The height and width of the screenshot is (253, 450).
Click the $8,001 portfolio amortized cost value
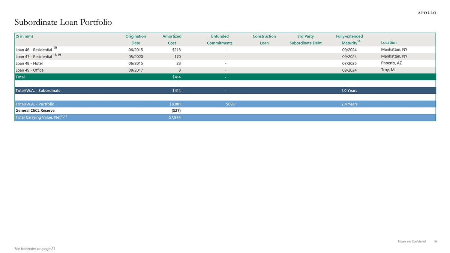coord(175,104)
